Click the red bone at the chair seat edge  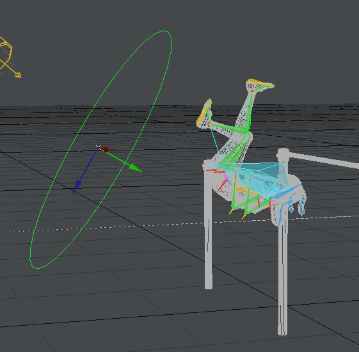click(x=212, y=170)
